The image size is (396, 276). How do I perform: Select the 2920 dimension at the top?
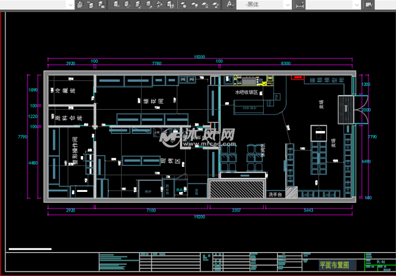point(71,63)
